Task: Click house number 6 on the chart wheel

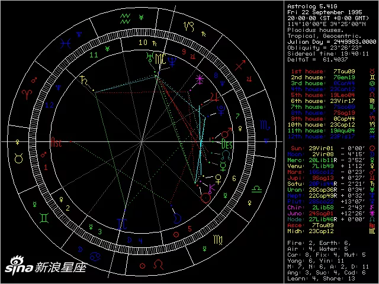Action: coord(234,178)
